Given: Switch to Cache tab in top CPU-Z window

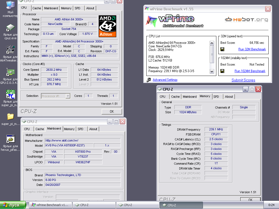Looking at the screenshot, I should coord(37,8).
